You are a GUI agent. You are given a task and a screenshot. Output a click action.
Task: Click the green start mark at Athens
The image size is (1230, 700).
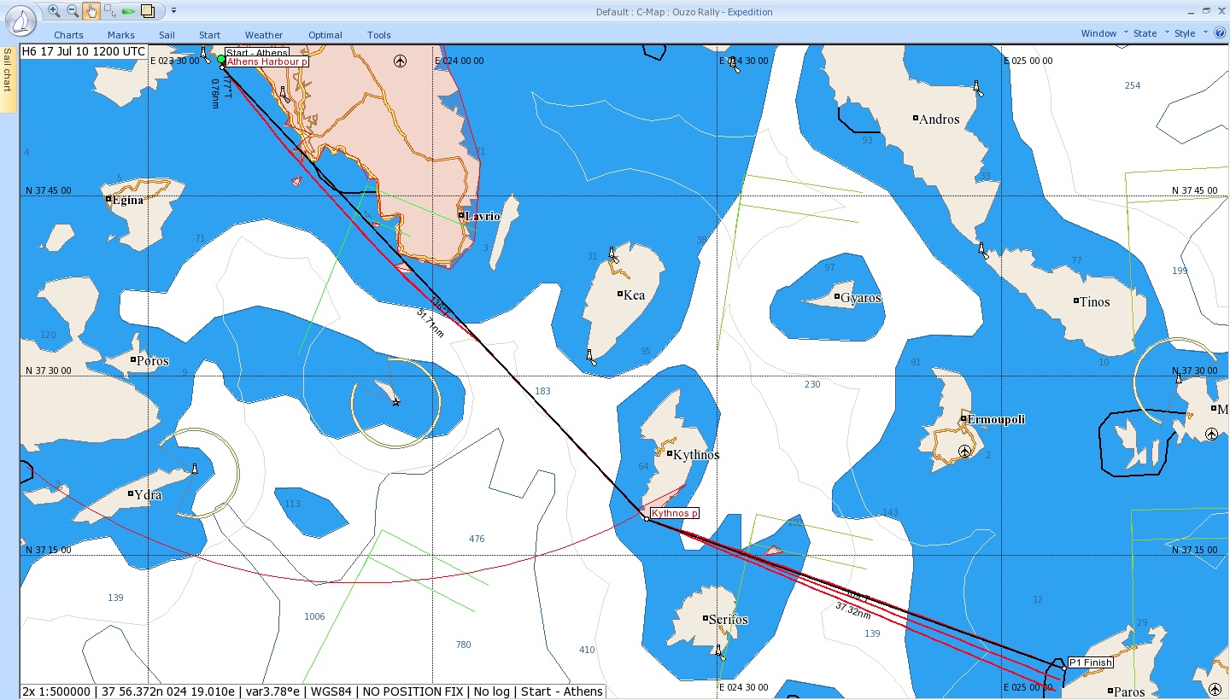click(221, 59)
